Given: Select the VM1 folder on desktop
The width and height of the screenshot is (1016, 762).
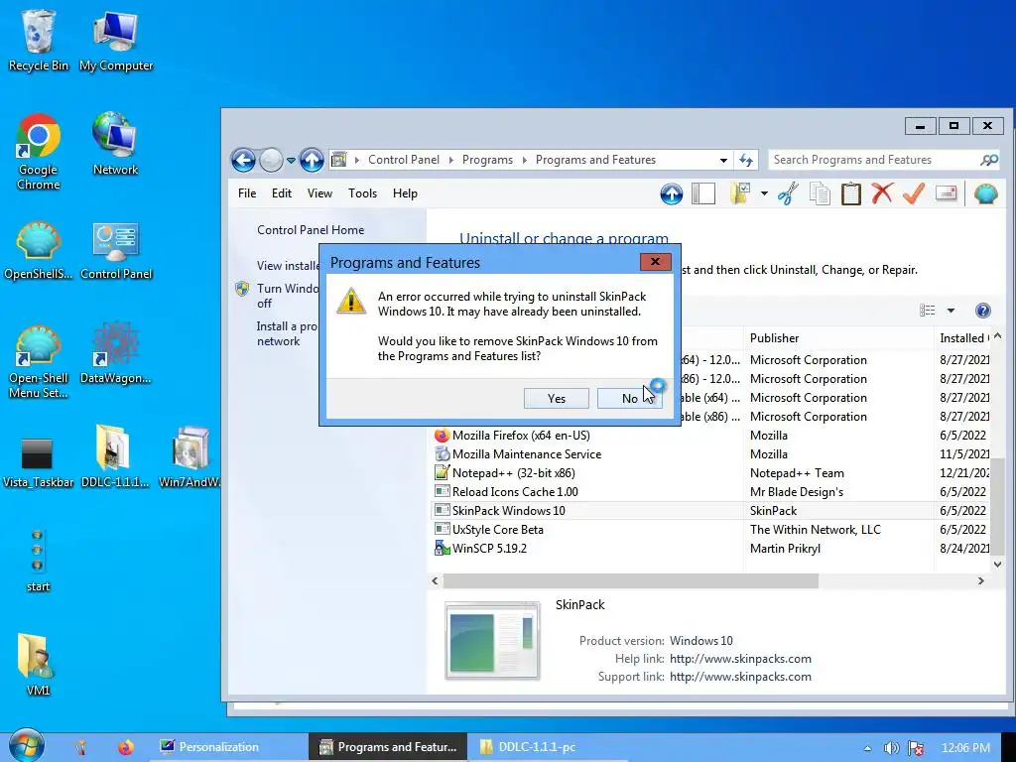Looking at the screenshot, I should (38, 664).
